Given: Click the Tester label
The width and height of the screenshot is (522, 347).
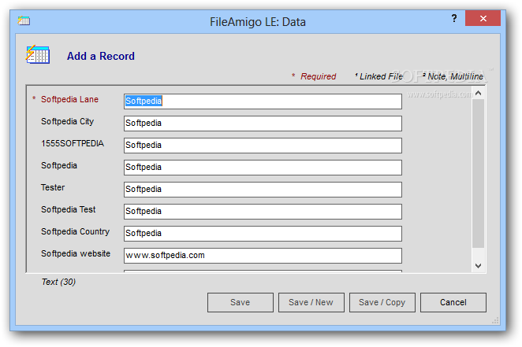Looking at the screenshot, I should click(x=53, y=187).
